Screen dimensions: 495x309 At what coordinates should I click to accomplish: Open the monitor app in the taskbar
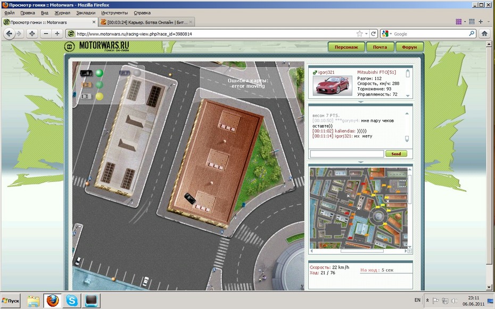(92, 301)
